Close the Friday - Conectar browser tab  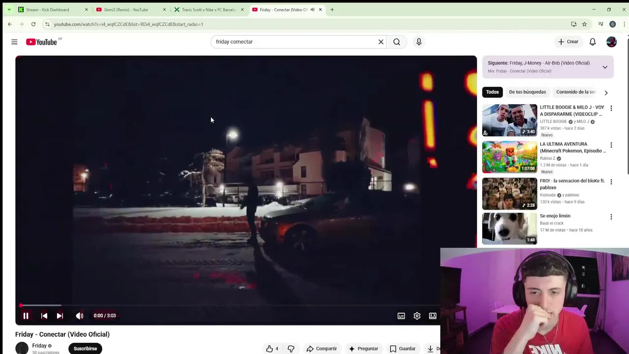pos(320,10)
